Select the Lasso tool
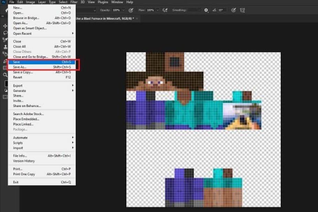Image resolution: width=318 pixels, height=212 pixels. (5, 33)
